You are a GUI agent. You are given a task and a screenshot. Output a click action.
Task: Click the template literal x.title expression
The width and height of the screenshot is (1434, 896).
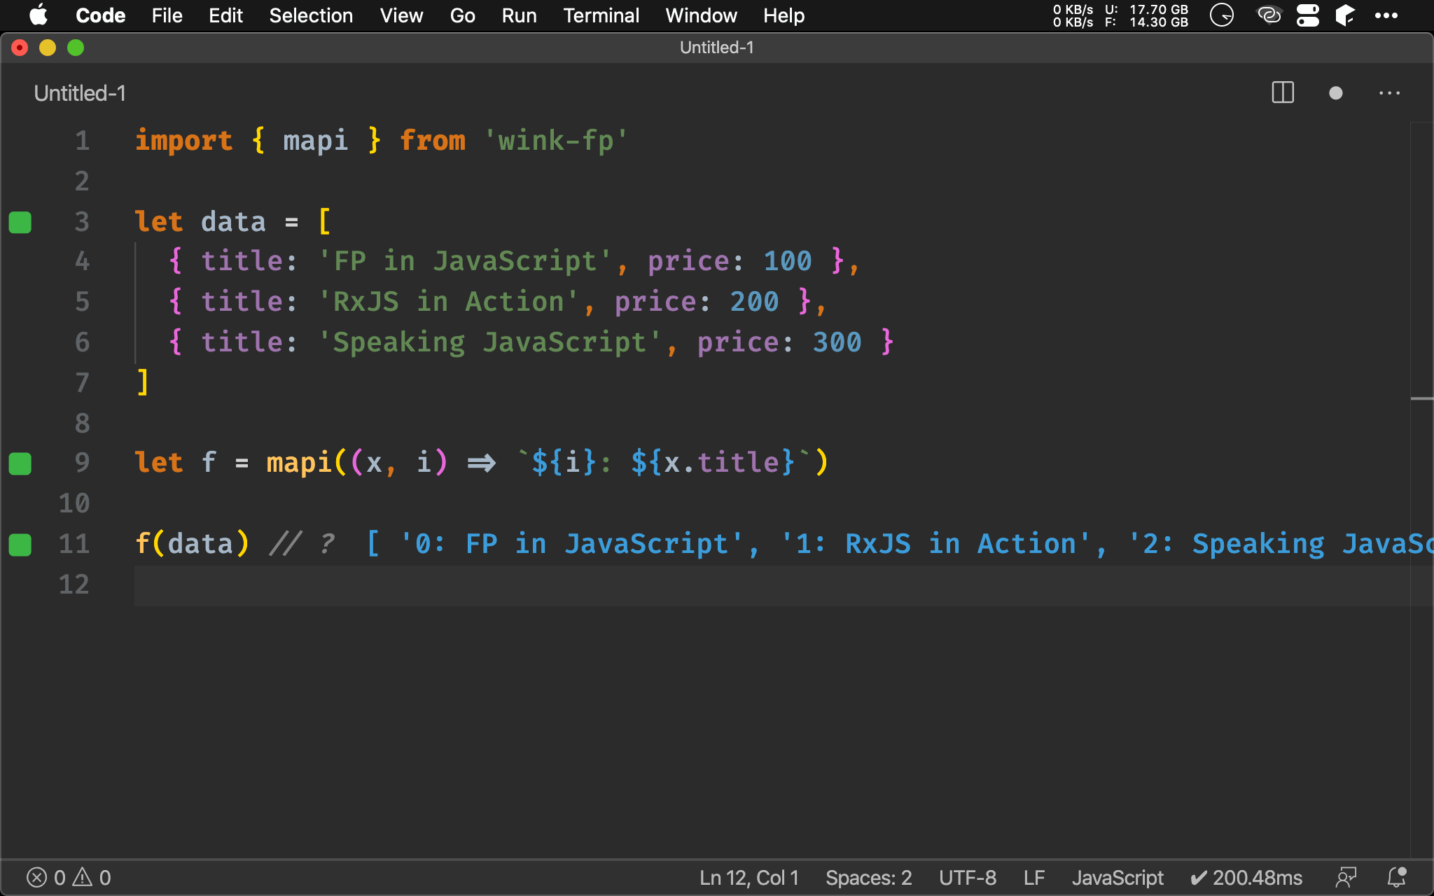(x=713, y=463)
